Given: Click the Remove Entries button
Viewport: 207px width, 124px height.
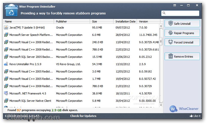Looking at the screenshot, I should 182,57.
